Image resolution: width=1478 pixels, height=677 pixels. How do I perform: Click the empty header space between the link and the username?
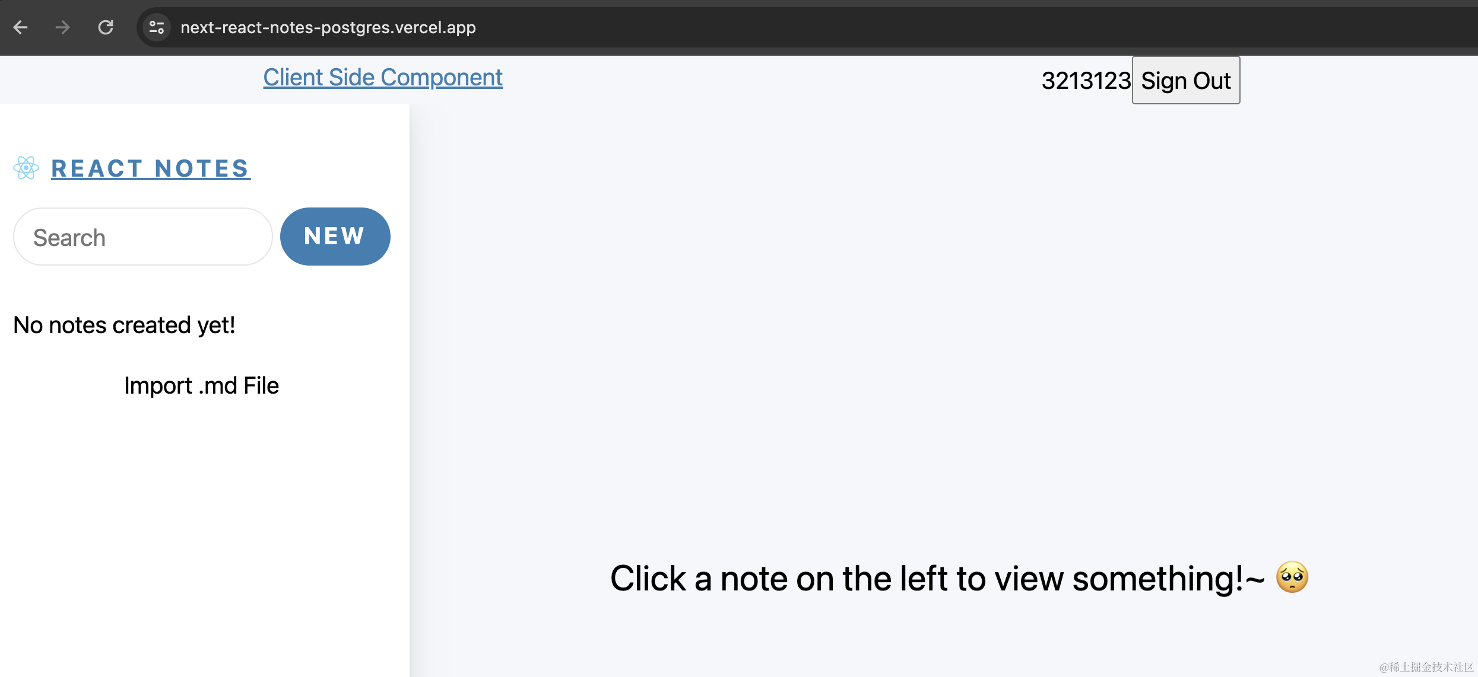click(772, 80)
